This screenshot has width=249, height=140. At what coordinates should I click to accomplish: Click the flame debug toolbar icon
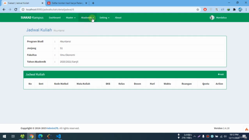[246, 129]
